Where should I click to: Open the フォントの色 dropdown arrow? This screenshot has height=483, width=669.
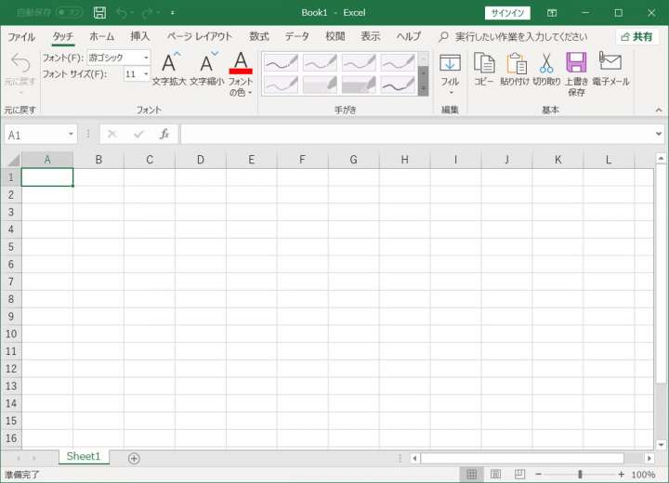pyautogui.click(x=250, y=93)
